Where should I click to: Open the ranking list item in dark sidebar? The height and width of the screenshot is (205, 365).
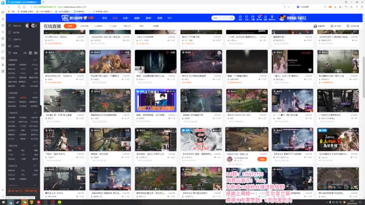pyautogui.click(x=14, y=32)
